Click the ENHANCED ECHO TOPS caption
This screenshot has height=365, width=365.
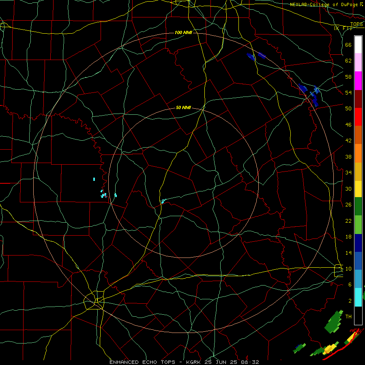coord(142,362)
